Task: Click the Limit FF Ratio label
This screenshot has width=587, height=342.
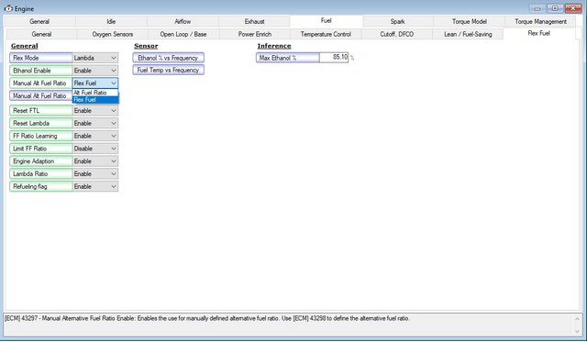Action: coord(40,149)
